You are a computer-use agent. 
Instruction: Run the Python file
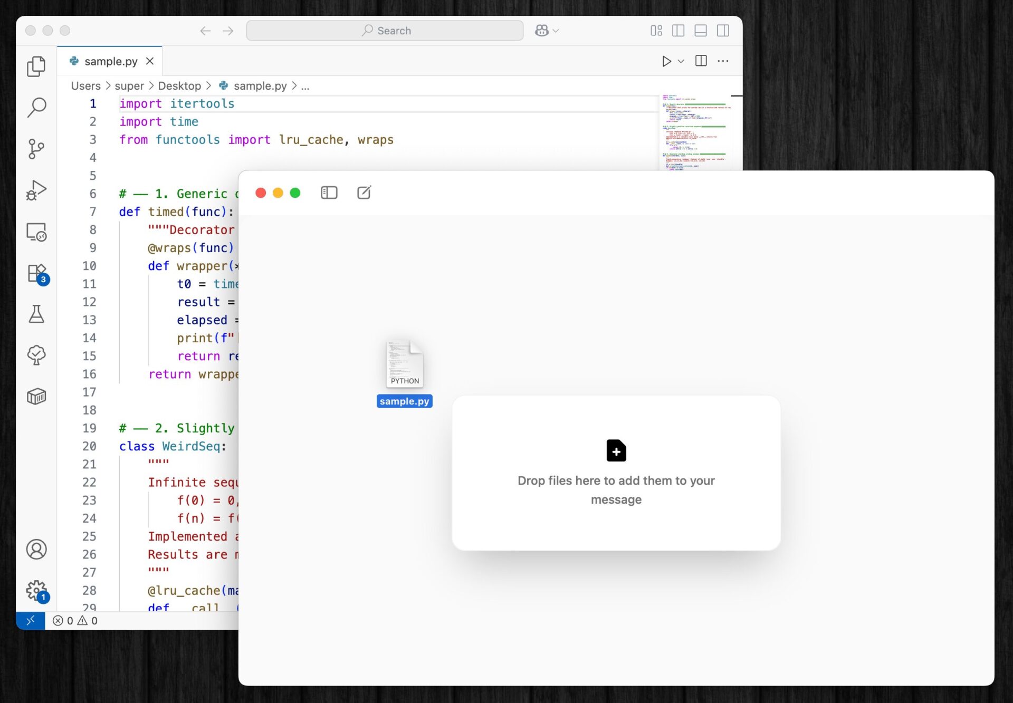tap(666, 61)
